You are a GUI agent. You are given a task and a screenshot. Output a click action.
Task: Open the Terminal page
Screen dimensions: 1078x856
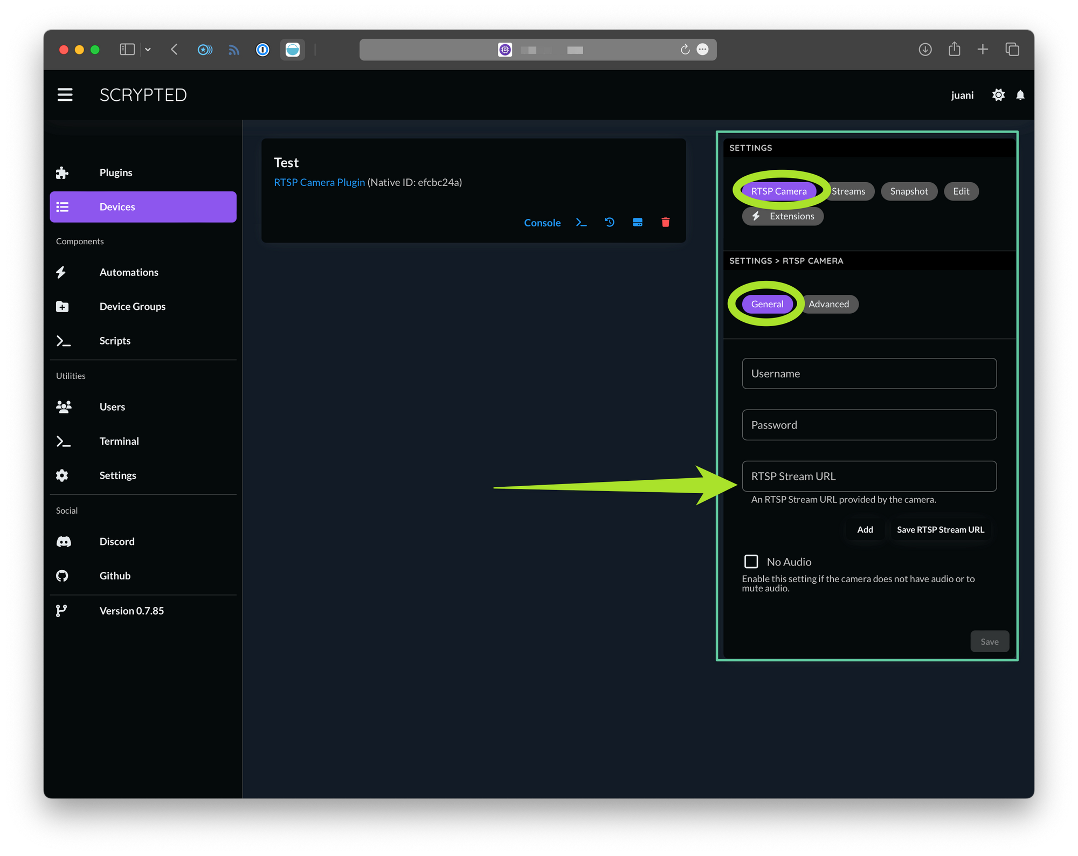pyautogui.click(x=143, y=441)
